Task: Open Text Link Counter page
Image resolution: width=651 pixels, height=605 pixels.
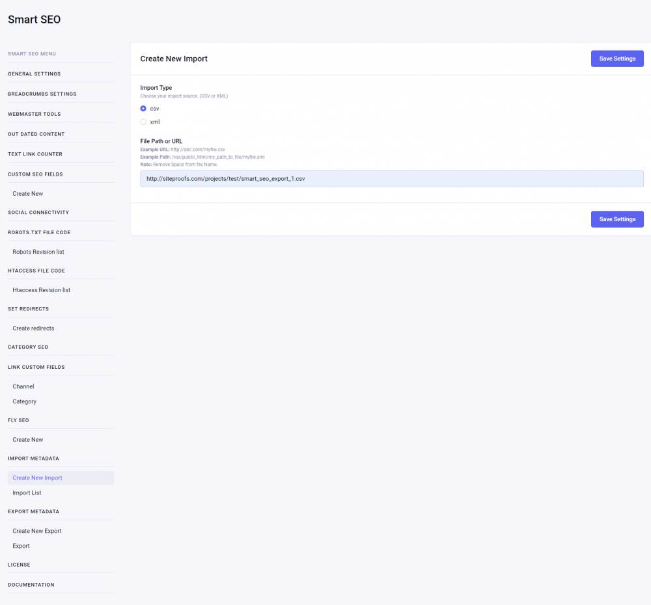Action: [x=35, y=155]
